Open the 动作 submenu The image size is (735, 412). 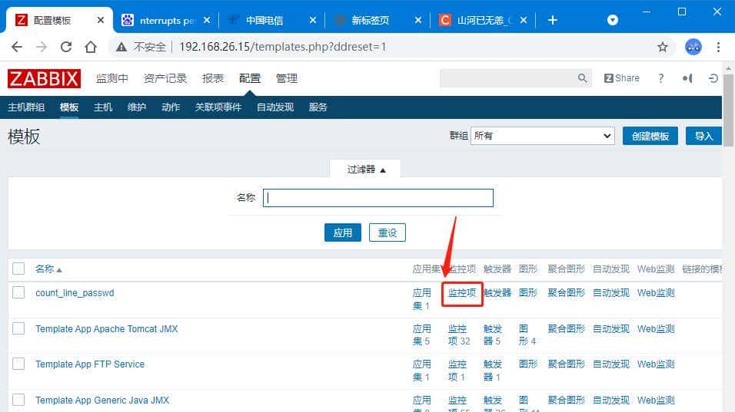click(x=171, y=107)
